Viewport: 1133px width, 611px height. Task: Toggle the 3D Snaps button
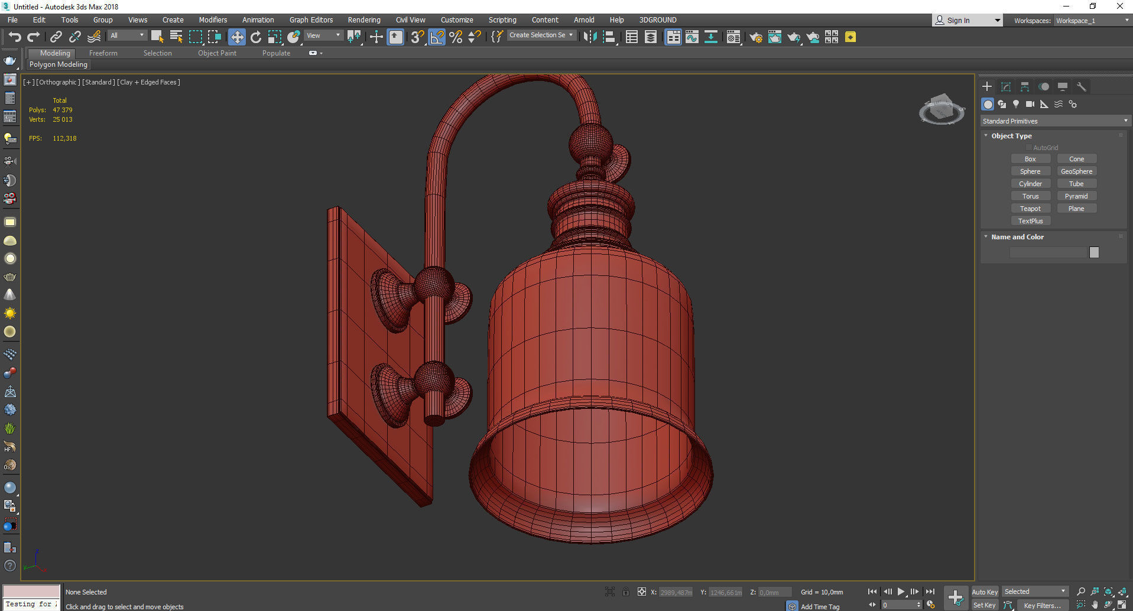click(417, 37)
